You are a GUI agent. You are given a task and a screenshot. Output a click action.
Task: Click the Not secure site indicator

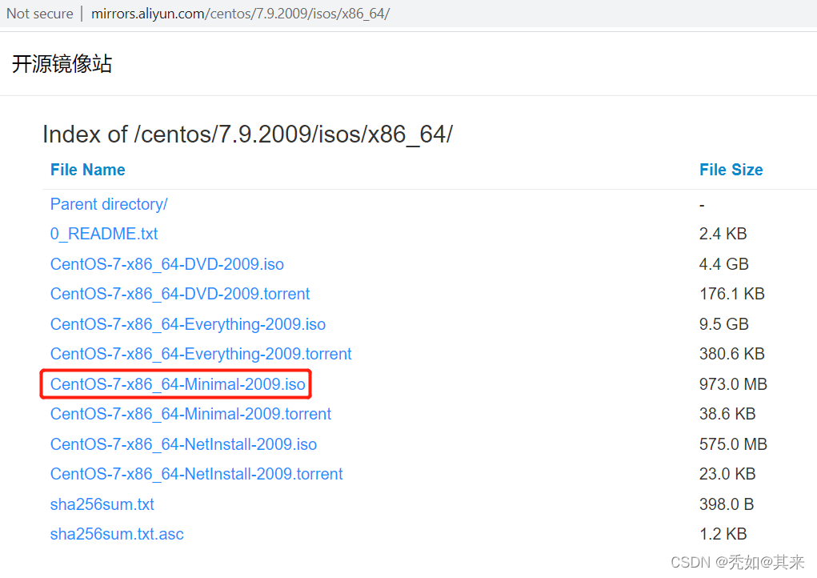pyautogui.click(x=39, y=14)
